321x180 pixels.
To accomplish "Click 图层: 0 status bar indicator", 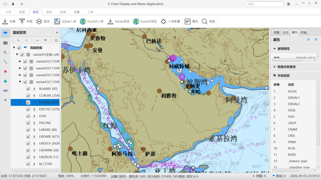I will tap(279, 176).
